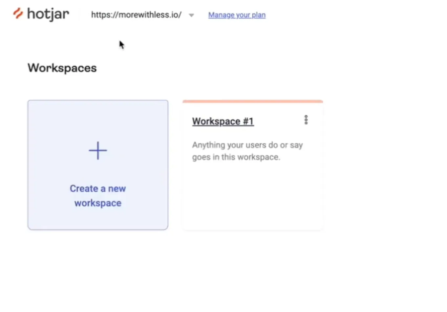The width and height of the screenshot is (447, 312).
Task: Click the Workspace #1 description text
Action: click(x=247, y=151)
